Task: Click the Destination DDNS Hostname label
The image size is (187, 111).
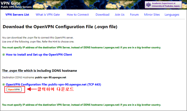Action: pos(18,78)
